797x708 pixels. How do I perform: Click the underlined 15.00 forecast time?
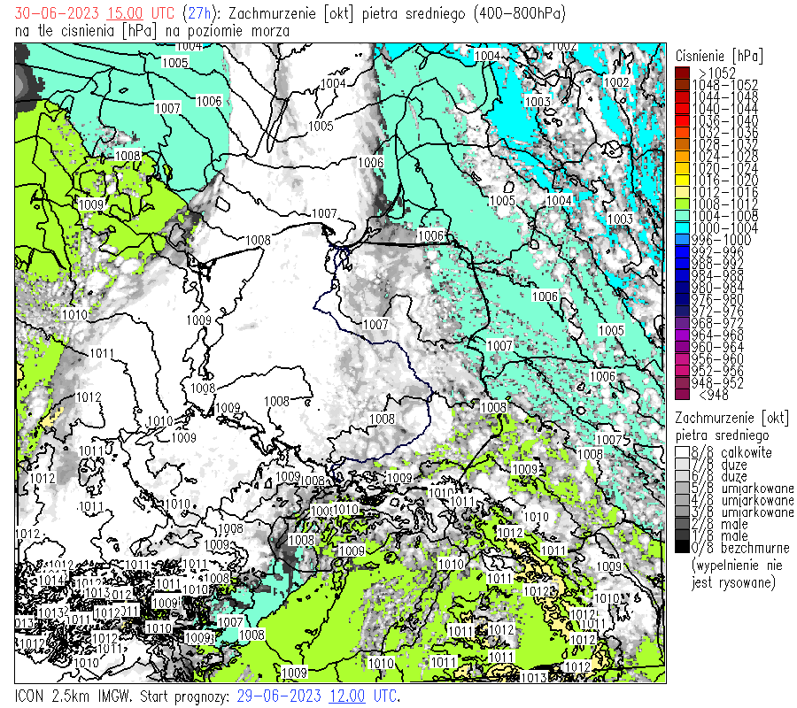coord(124,14)
